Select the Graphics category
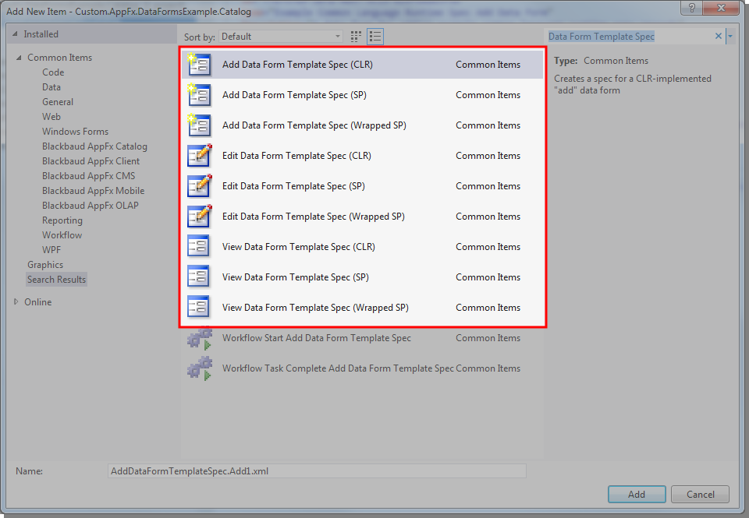 pyautogui.click(x=45, y=265)
